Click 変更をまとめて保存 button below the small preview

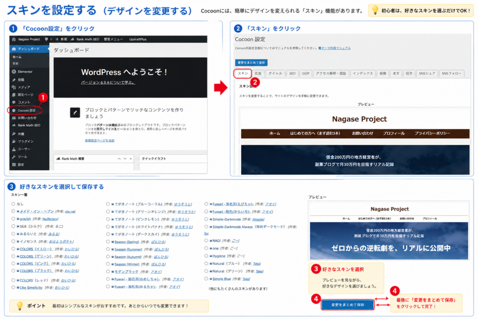coord(347,305)
